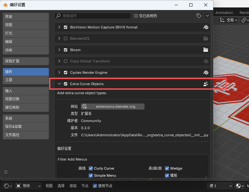Click the folder icon on the Blosm row
Image resolution: width=249 pixels, height=192 pixels.
tap(205, 50)
